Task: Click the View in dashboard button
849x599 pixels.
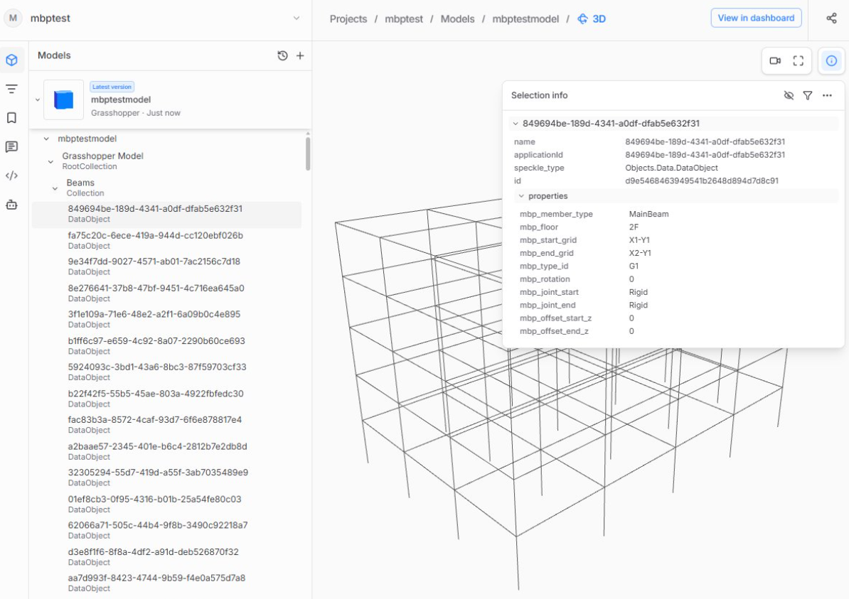Action: pos(756,18)
